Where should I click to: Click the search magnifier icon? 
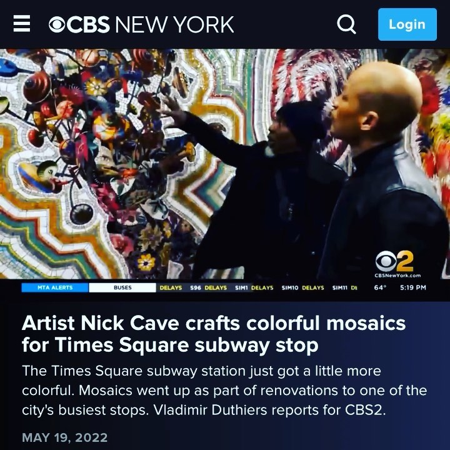[346, 24]
